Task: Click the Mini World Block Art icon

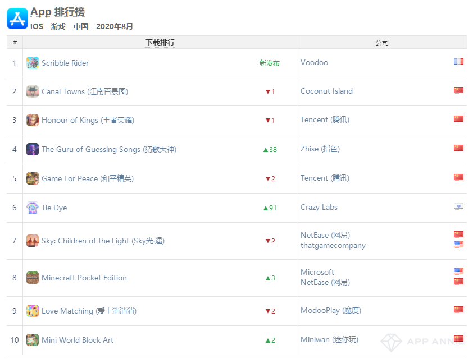Action: tap(33, 340)
